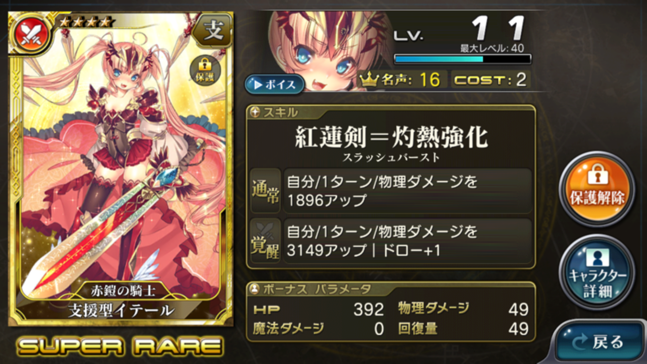Screen dimensions: 647x364
Task: Tap the COST value display
Action: point(491,80)
